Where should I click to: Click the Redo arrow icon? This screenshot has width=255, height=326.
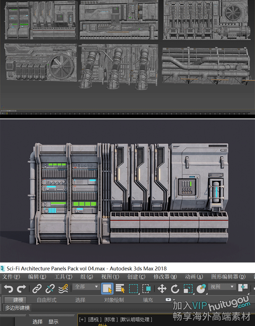coord(21,289)
